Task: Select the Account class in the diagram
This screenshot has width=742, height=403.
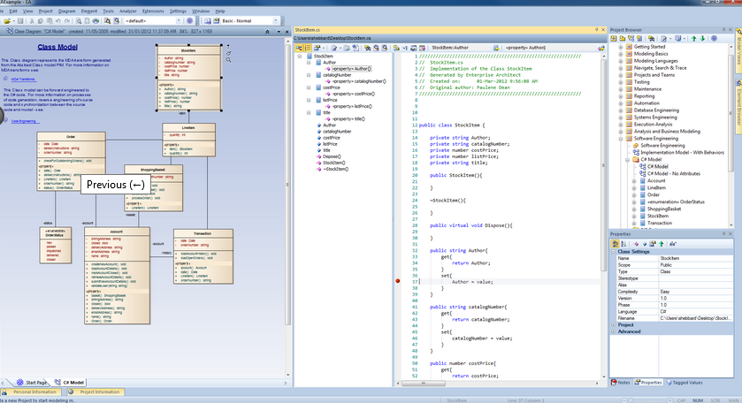Action: [x=118, y=276]
